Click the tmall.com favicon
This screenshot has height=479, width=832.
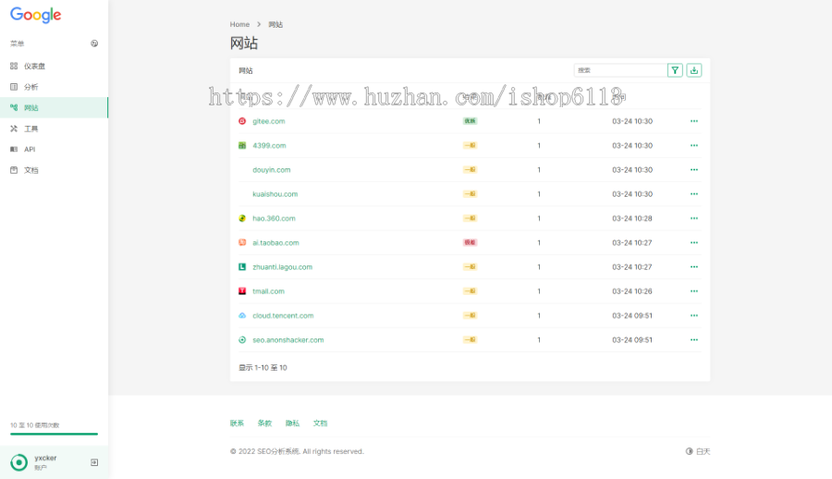(242, 291)
